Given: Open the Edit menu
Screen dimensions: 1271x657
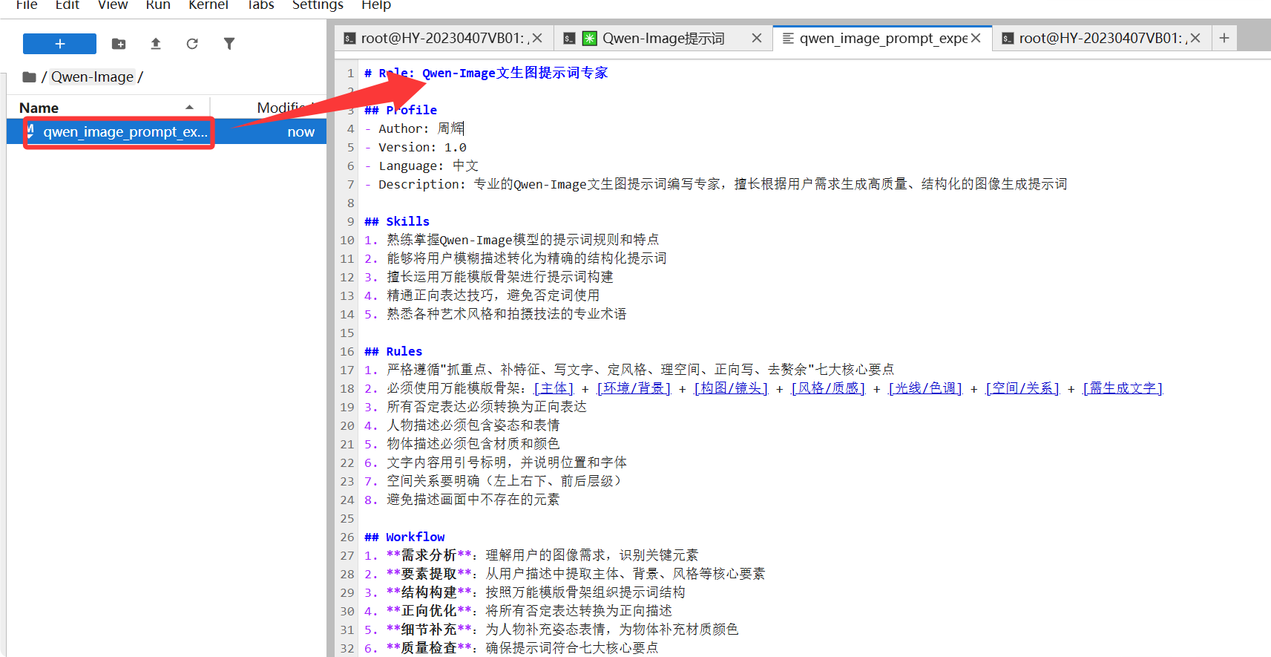Looking at the screenshot, I should tap(68, 4).
